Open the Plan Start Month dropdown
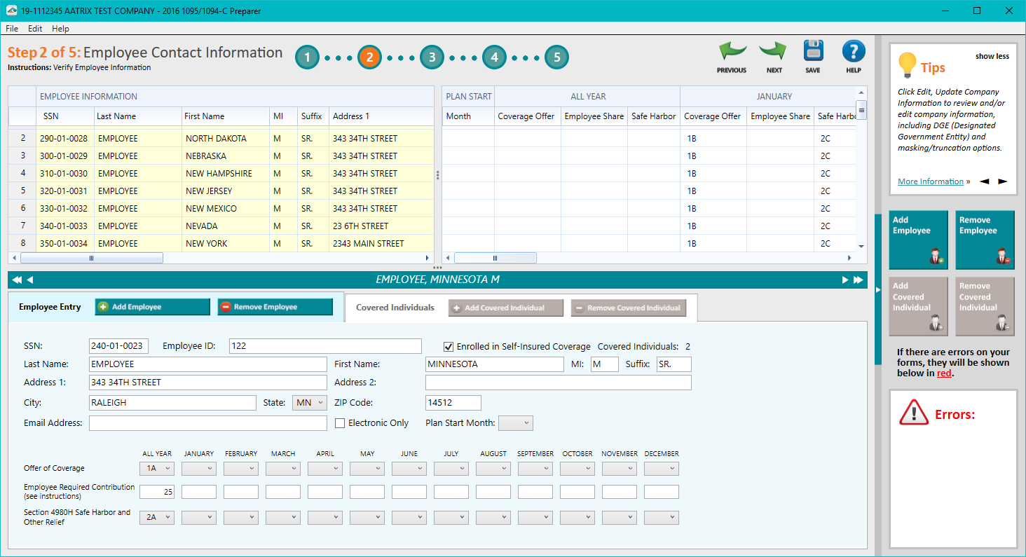Image resolution: width=1026 pixels, height=557 pixels. (517, 422)
